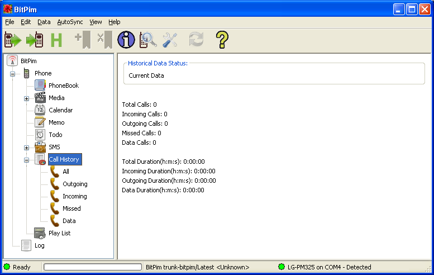
Task: Open Phone Info with the blue i icon
Action: coord(126,40)
